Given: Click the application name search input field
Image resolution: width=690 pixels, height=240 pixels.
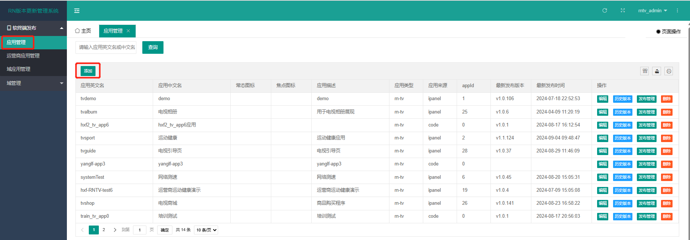Looking at the screenshot, I should pyautogui.click(x=106, y=47).
